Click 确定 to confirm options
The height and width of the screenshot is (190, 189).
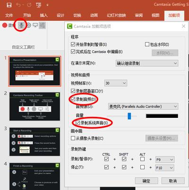[146, 181]
